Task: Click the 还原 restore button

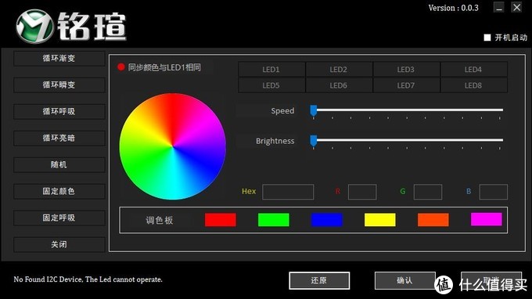Action: (x=319, y=281)
